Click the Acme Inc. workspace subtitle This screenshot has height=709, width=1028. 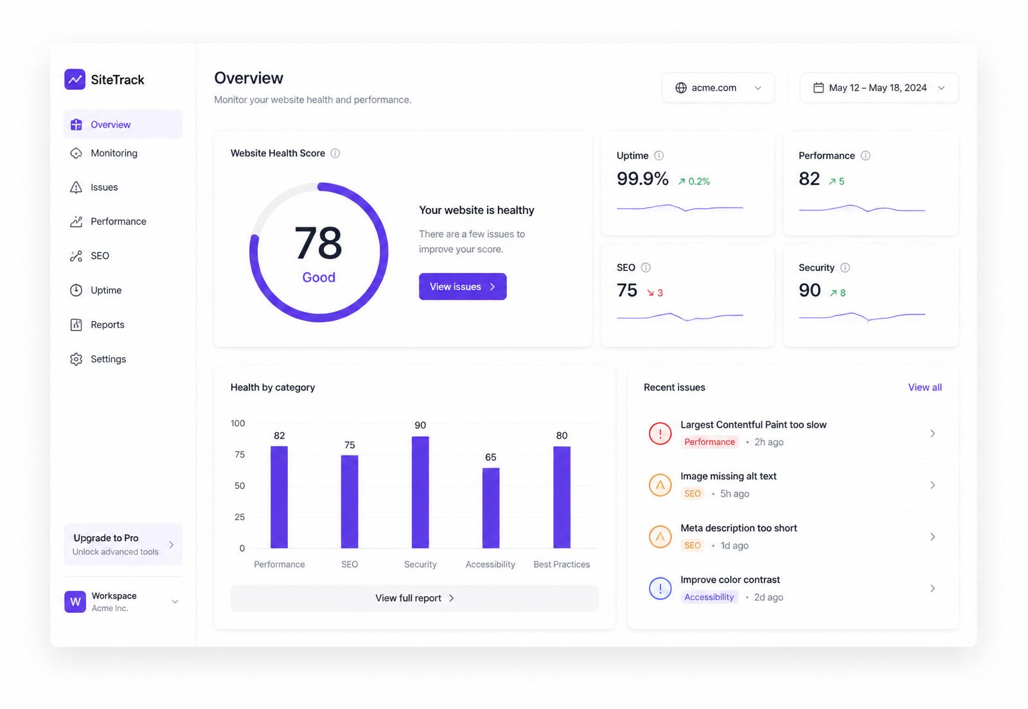pos(110,608)
